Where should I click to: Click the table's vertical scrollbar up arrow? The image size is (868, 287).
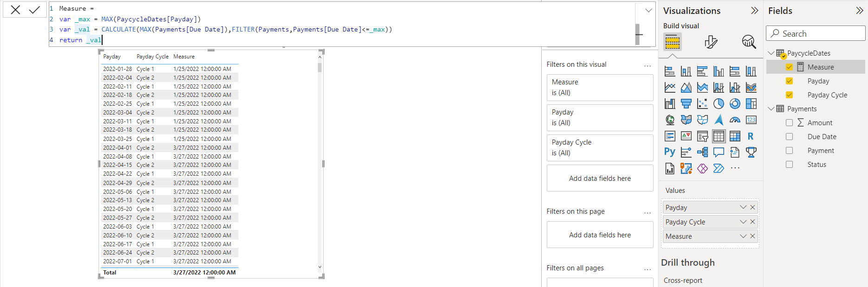tap(320, 57)
